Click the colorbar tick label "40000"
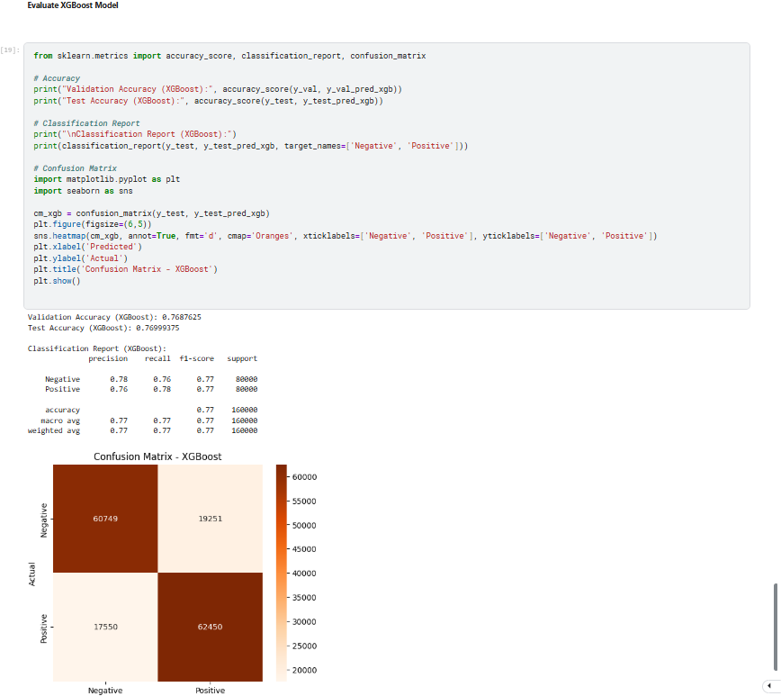This screenshot has width=781, height=696. 304,574
